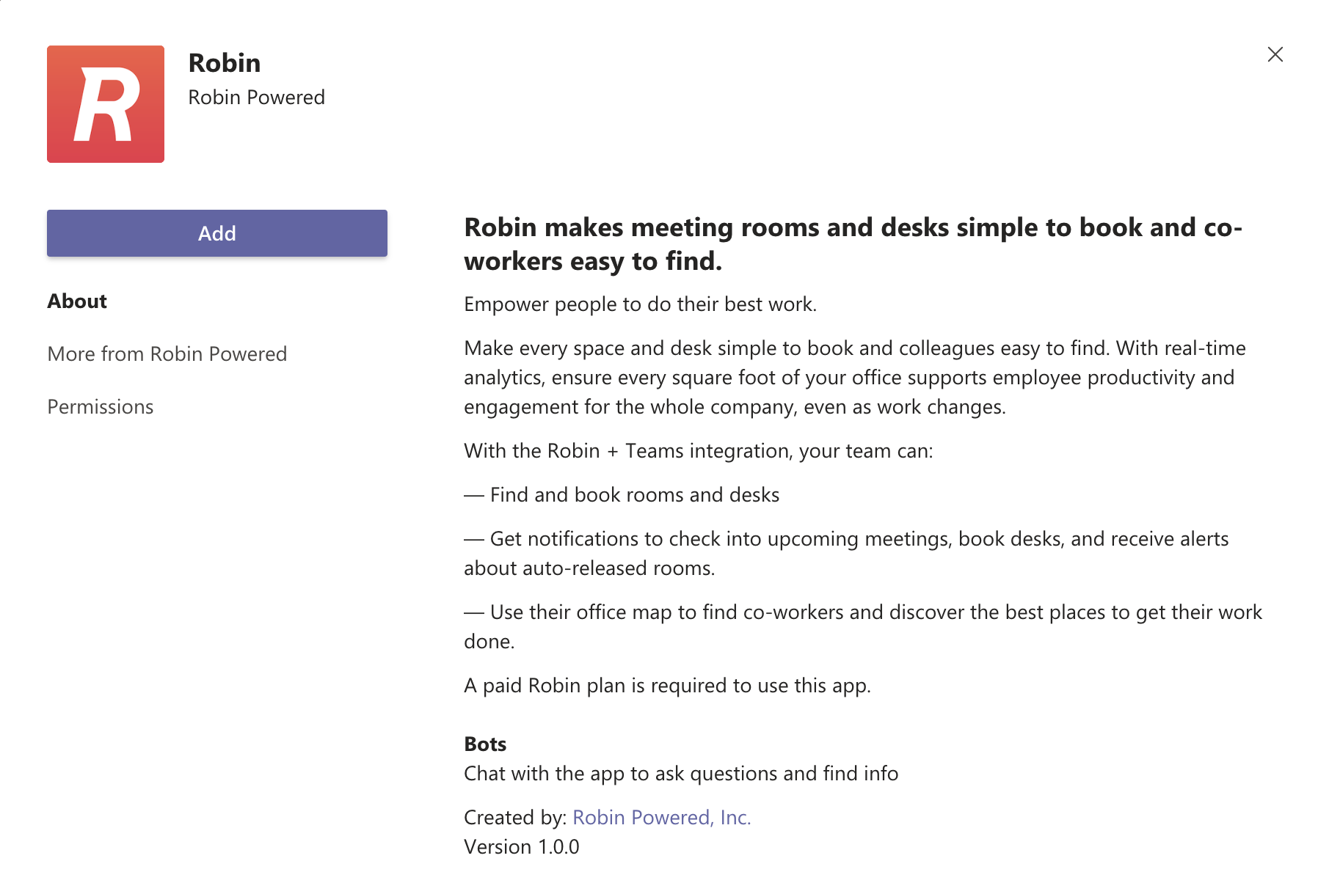This screenshot has height=883, width=1318.
Task: Click the Robin app logo icon
Action: pos(106,104)
